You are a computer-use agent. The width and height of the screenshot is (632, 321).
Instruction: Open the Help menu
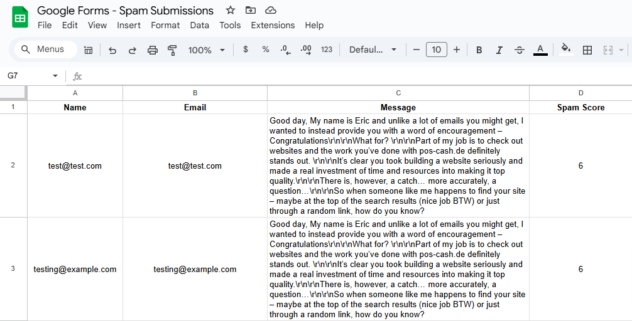[x=314, y=25]
